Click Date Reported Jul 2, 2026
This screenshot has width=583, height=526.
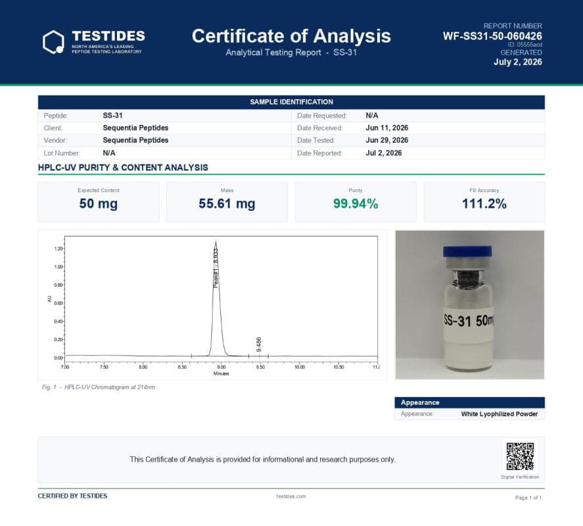(x=384, y=153)
